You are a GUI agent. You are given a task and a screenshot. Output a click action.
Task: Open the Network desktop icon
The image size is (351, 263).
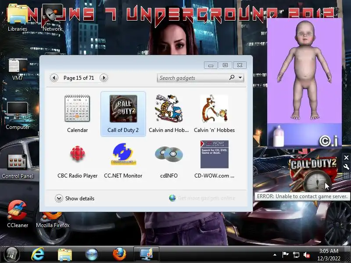point(52,18)
